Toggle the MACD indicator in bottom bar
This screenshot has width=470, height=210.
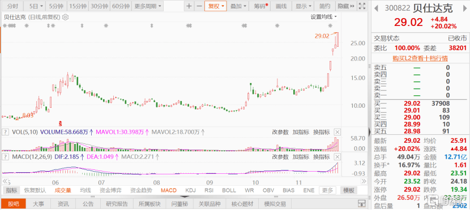click(x=168, y=190)
